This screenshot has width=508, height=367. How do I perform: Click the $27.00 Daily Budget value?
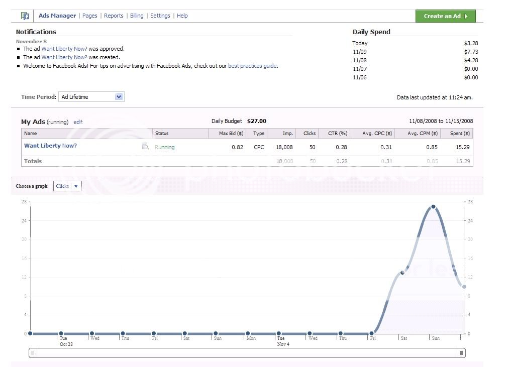pyautogui.click(x=257, y=121)
